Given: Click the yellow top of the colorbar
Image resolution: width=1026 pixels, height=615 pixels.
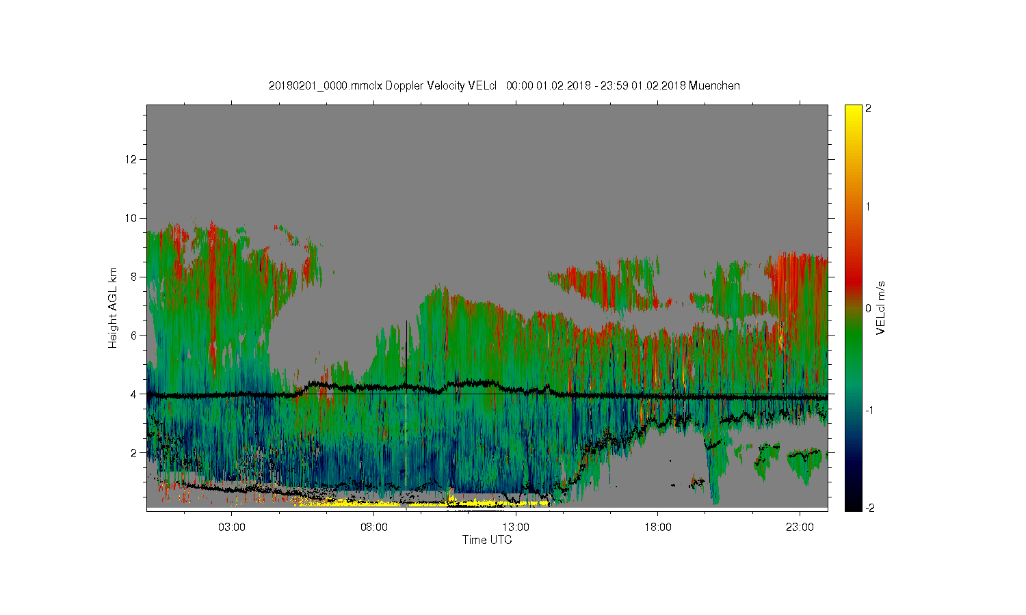Looking at the screenshot, I should (853, 113).
